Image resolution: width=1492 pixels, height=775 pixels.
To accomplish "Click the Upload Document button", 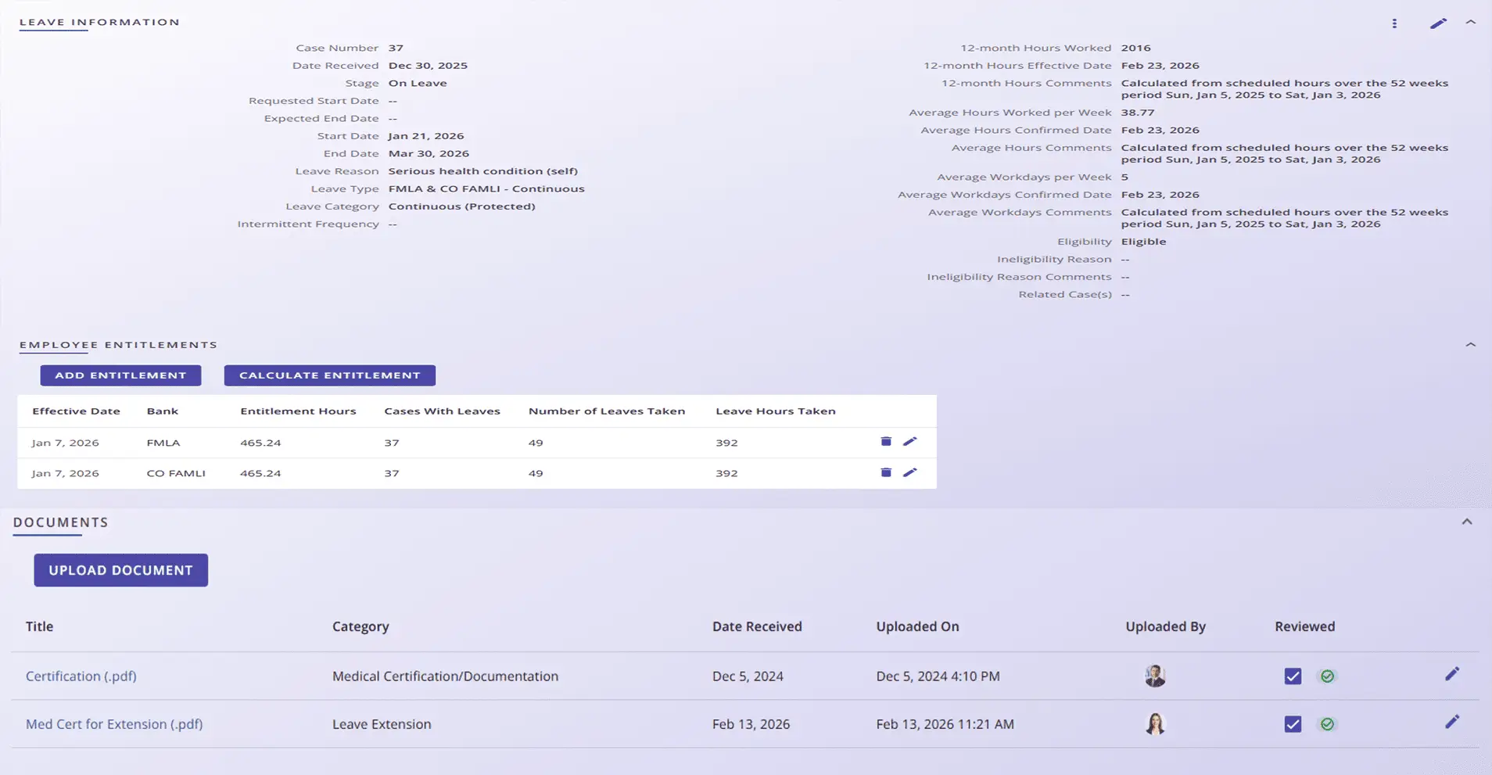I will coord(121,570).
